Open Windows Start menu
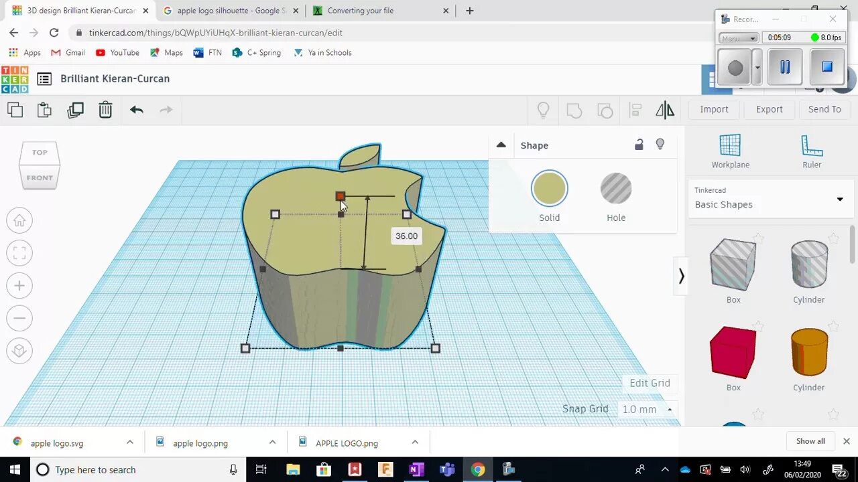The width and height of the screenshot is (858, 482). pyautogui.click(x=15, y=469)
